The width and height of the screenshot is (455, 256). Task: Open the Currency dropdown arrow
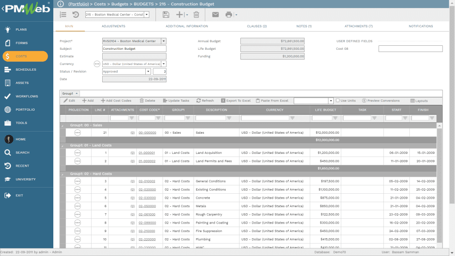(164, 64)
